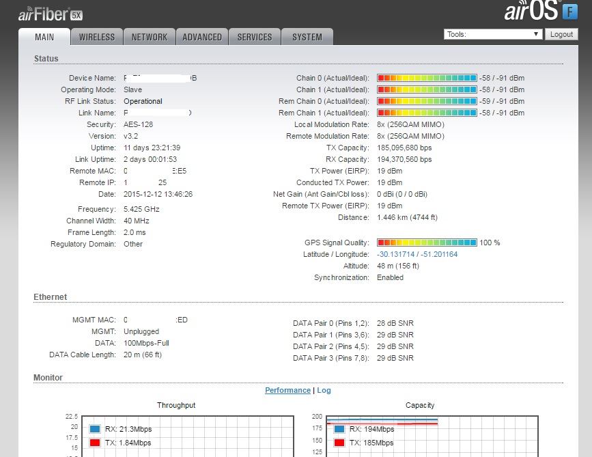This screenshot has width=592, height=457.
Task: Click red TX legend swatch in Throughput chart
Action: pyautogui.click(x=95, y=442)
